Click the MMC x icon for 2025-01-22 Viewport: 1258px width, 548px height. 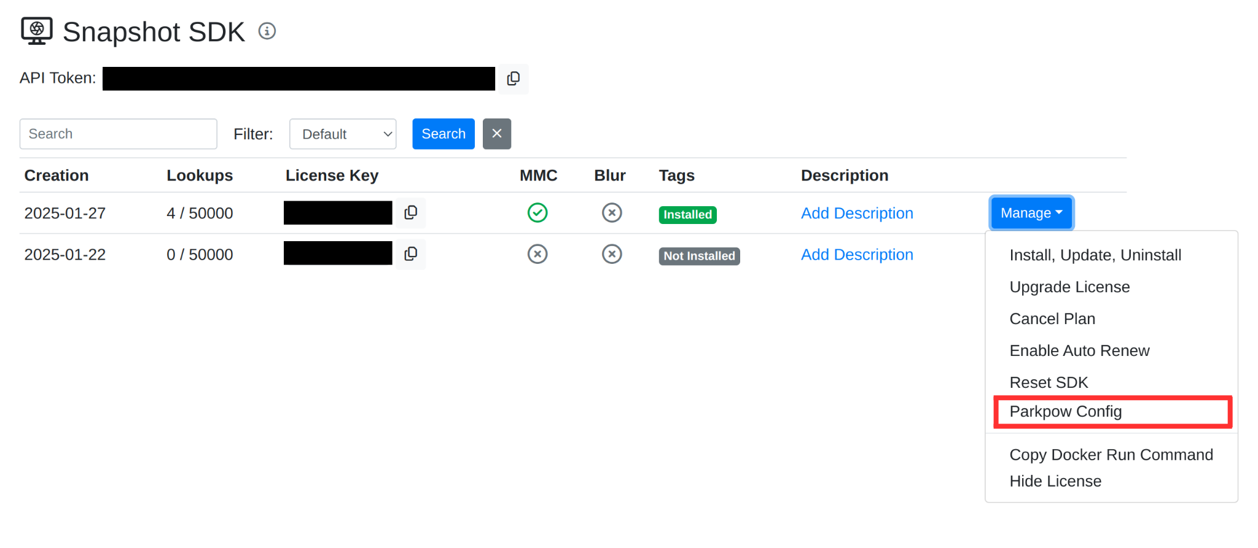point(537,254)
